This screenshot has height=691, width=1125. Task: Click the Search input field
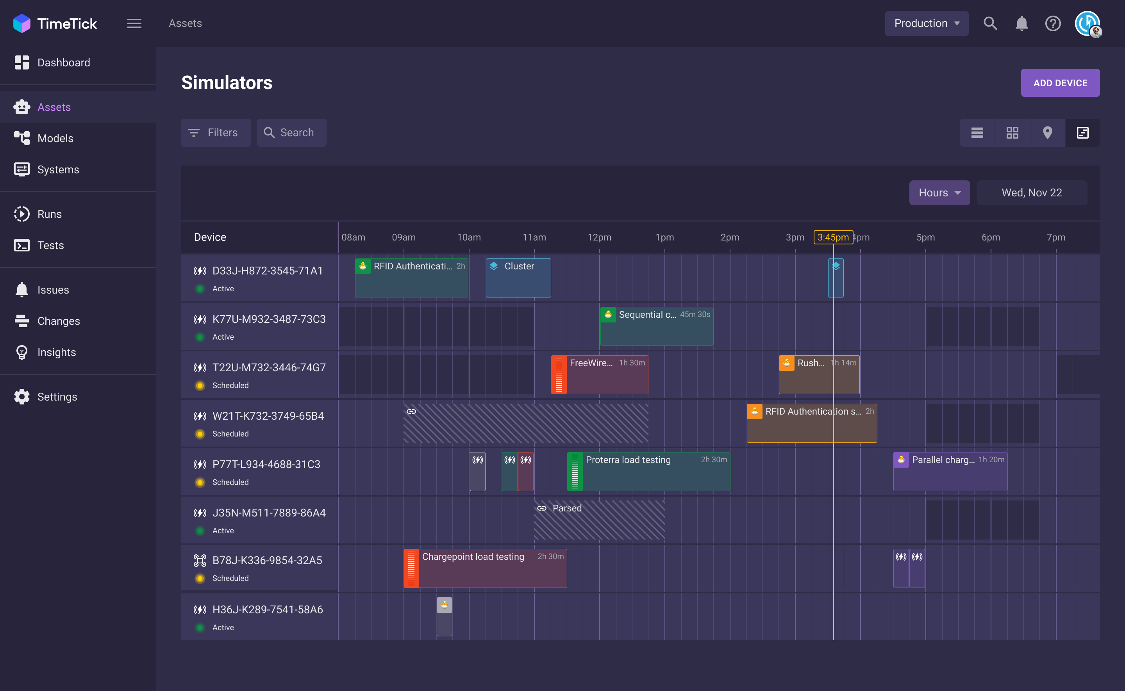click(292, 132)
